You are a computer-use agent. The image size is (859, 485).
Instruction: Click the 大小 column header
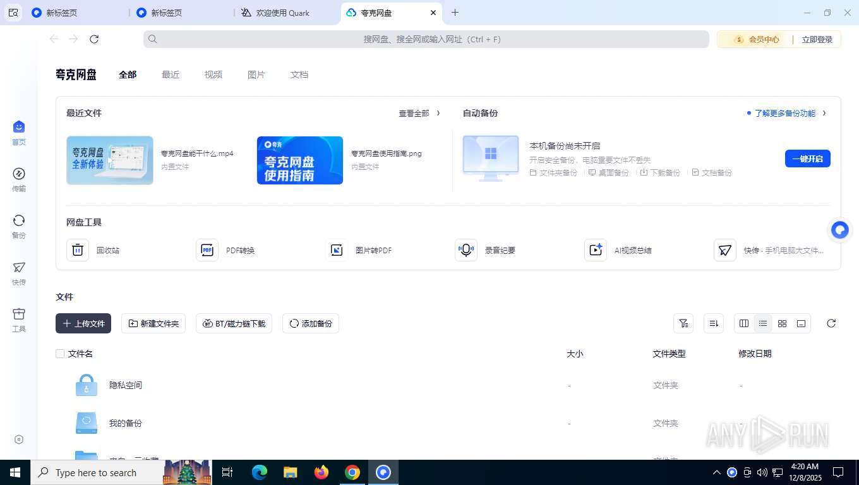point(575,354)
